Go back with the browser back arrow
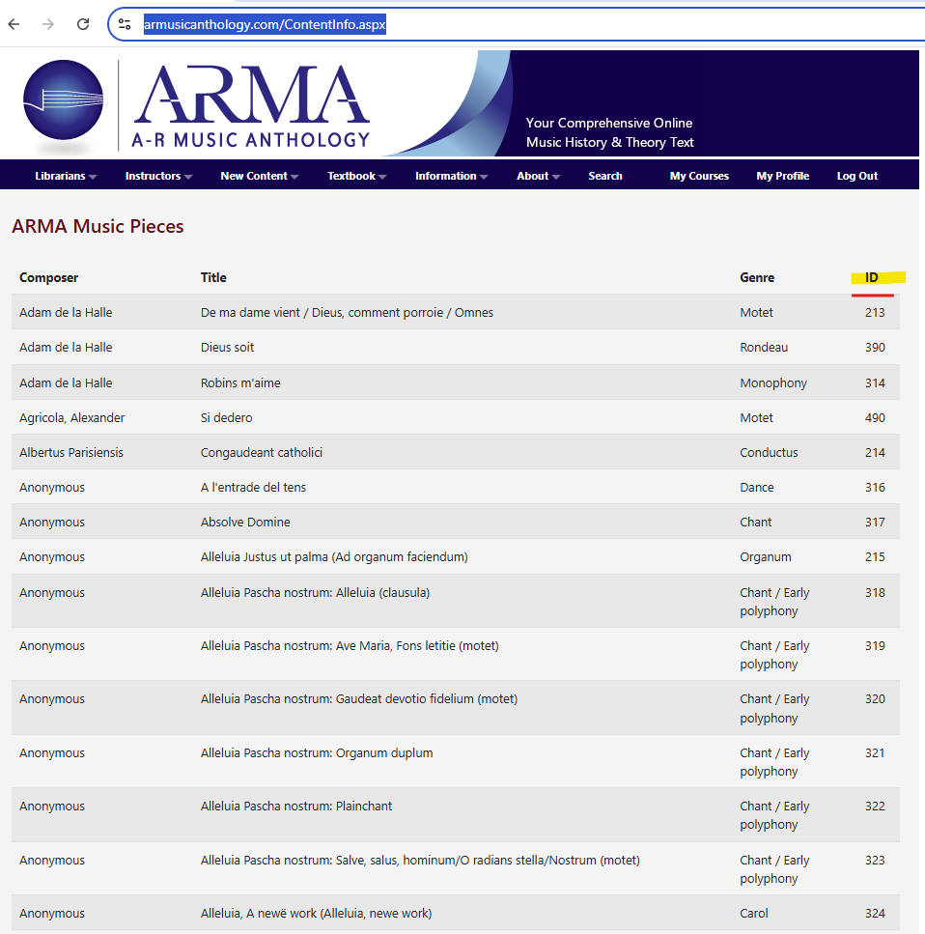This screenshot has height=934, width=925. coord(14,24)
